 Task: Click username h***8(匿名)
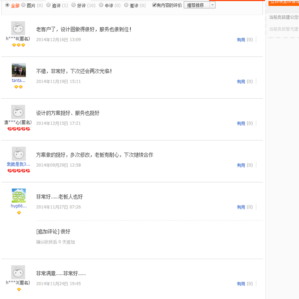point(18,39)
